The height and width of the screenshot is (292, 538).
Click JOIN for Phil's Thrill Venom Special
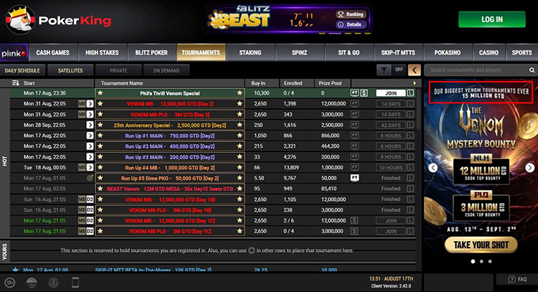(390, 93)
